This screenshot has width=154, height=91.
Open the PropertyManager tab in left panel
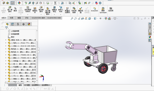12,24
